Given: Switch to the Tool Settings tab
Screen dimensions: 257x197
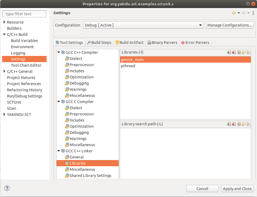Looking at the screenshot, I should click(x=69, y=43).
